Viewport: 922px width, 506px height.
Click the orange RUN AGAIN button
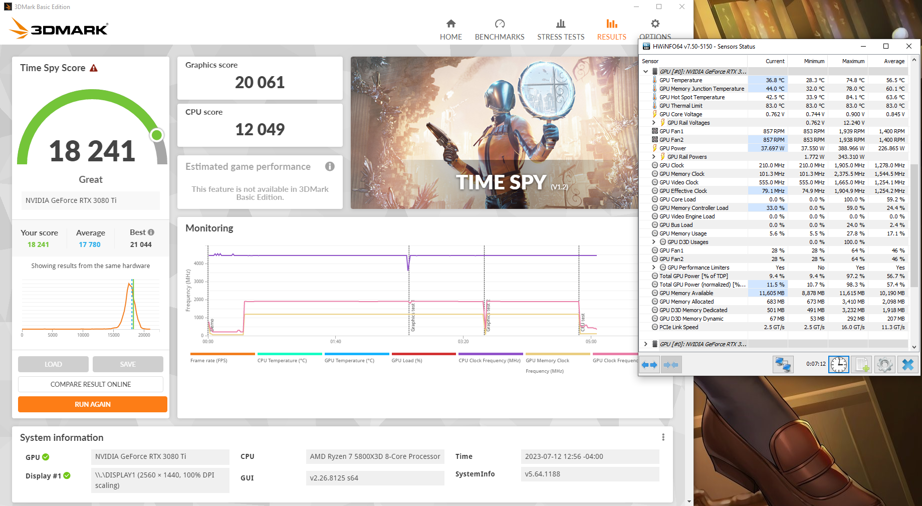click(x=93, y=404)
